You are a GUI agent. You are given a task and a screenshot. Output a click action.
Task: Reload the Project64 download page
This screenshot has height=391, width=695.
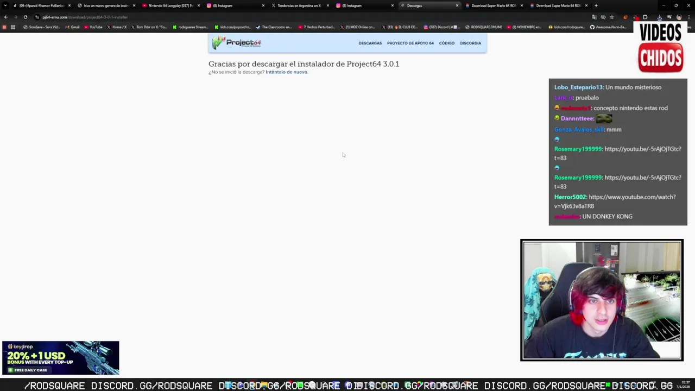coord(25,17)
